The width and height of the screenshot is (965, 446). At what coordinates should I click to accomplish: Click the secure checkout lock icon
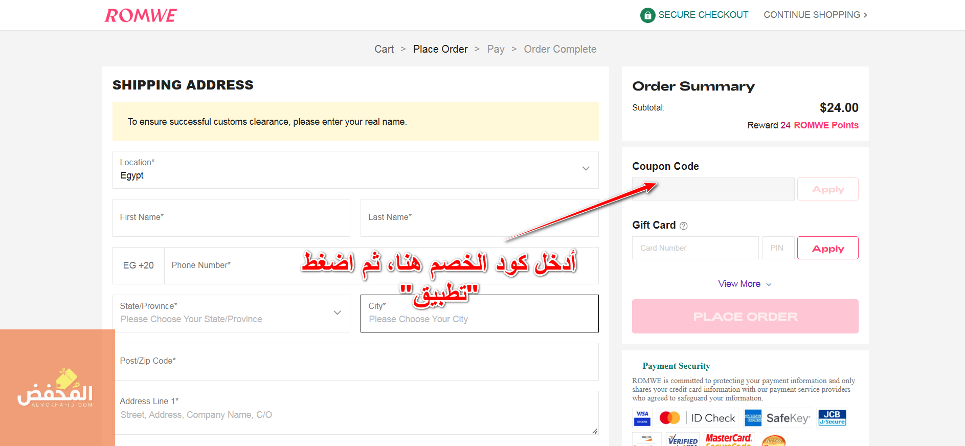[647, 15]
